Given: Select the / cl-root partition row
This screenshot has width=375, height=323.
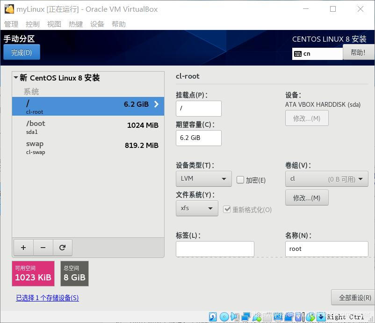Looking at the screenshot, I should click(88, 106).
